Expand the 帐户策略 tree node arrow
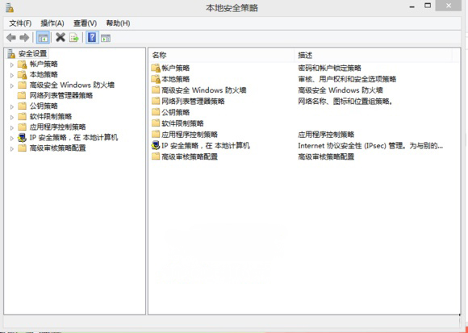 (12, 65)
